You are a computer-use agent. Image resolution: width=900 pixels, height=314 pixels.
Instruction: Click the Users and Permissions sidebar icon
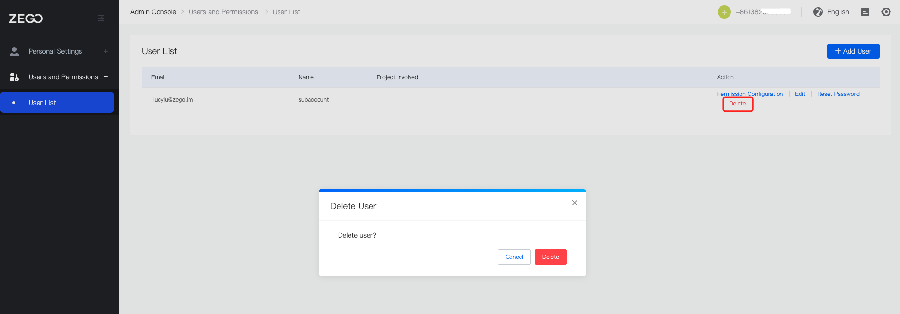(14, 77)
